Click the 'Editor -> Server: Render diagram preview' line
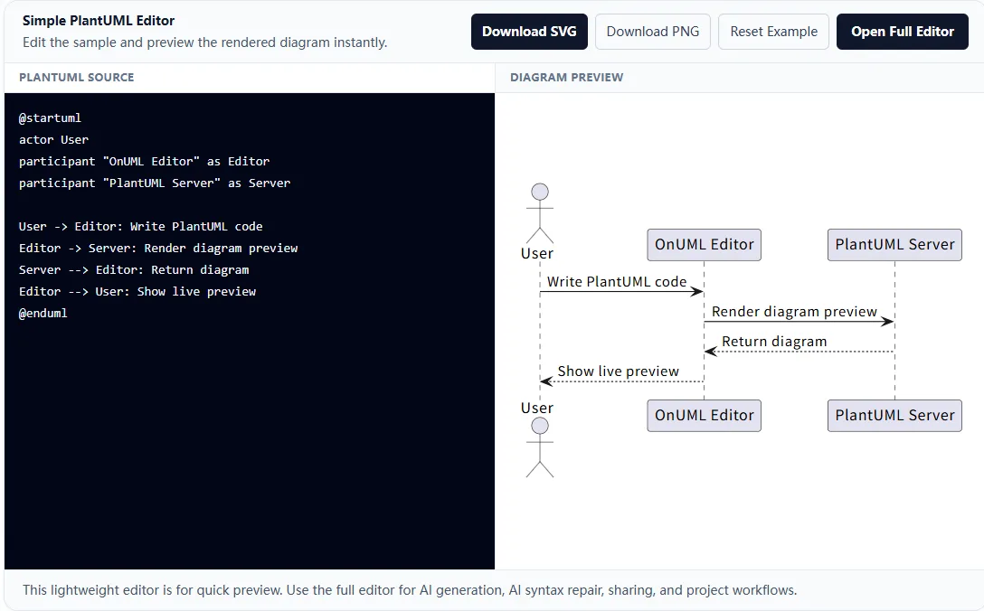 coord(158,248)
